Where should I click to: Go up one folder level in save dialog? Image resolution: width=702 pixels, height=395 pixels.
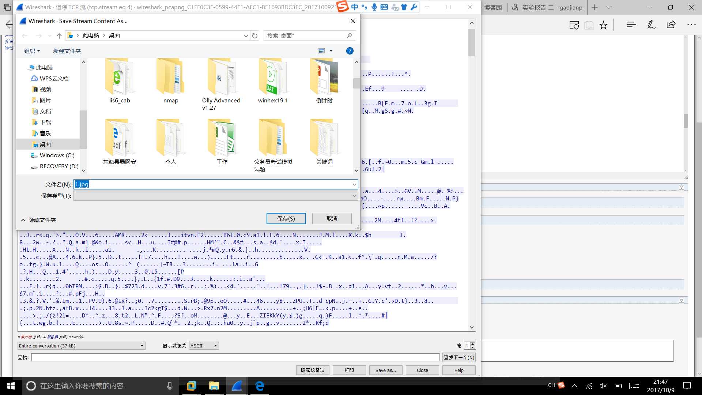coord(59,35)
